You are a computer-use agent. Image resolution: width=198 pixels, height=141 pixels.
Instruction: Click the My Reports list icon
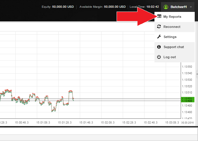pos(159,16)
